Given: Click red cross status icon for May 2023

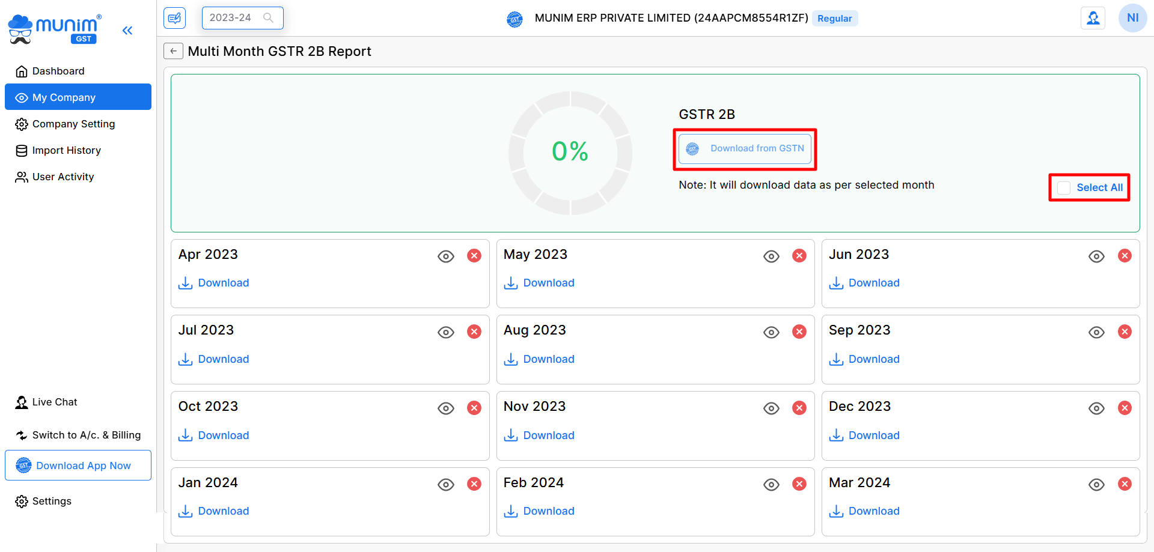Looking at the screenshot, I should 799,256.
